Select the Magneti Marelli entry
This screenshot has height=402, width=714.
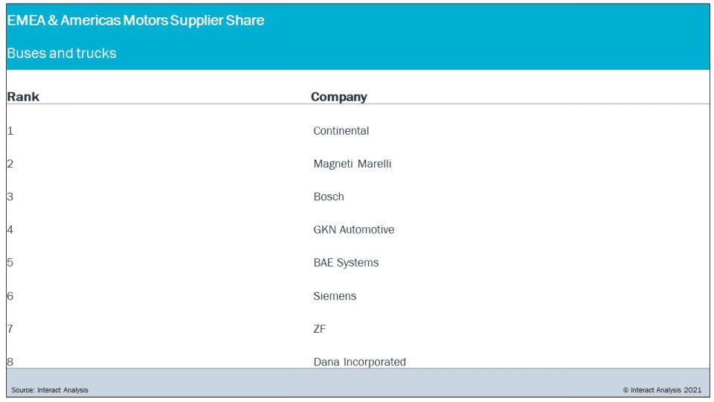[352, 164]
